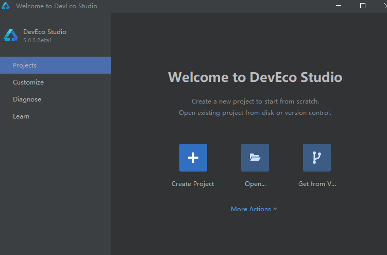The height and width of the screenshot is (255, 387).
Task: Click the DevEco app icon in title bar
Action: pos(7,6)
